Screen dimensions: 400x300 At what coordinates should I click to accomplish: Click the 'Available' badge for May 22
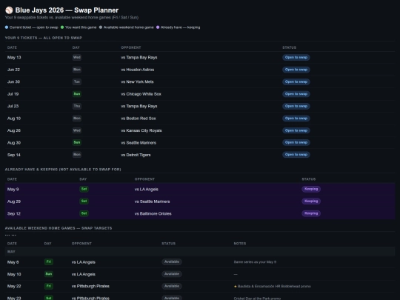pos(172,286)
